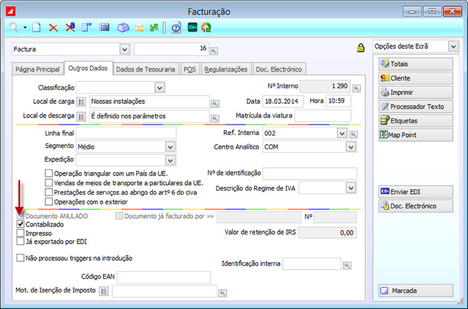Enable the Impresso checkbox
The width and height of the screenshot is (468, 309).
(20, 233)
